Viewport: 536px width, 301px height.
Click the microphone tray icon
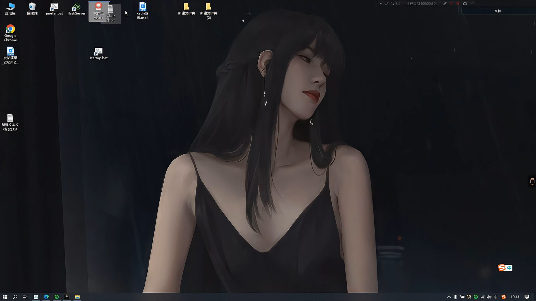pyautogui.click(x=455, y=297)
